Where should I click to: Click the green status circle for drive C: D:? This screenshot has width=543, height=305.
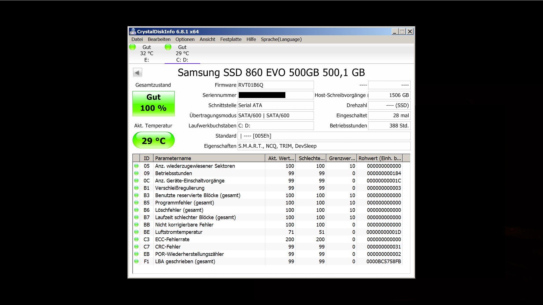click(168, 47)
